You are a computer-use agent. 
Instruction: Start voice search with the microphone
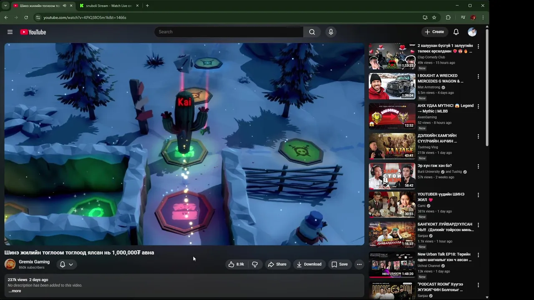[331, 32]
